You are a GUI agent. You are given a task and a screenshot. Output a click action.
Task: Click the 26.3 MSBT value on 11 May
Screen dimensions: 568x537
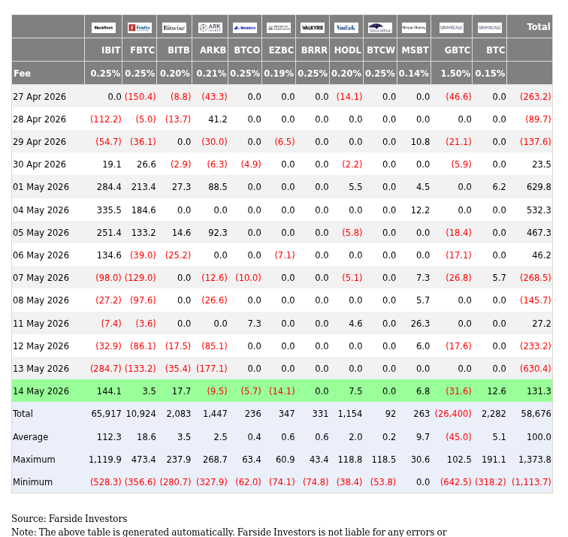pos(420,324)
